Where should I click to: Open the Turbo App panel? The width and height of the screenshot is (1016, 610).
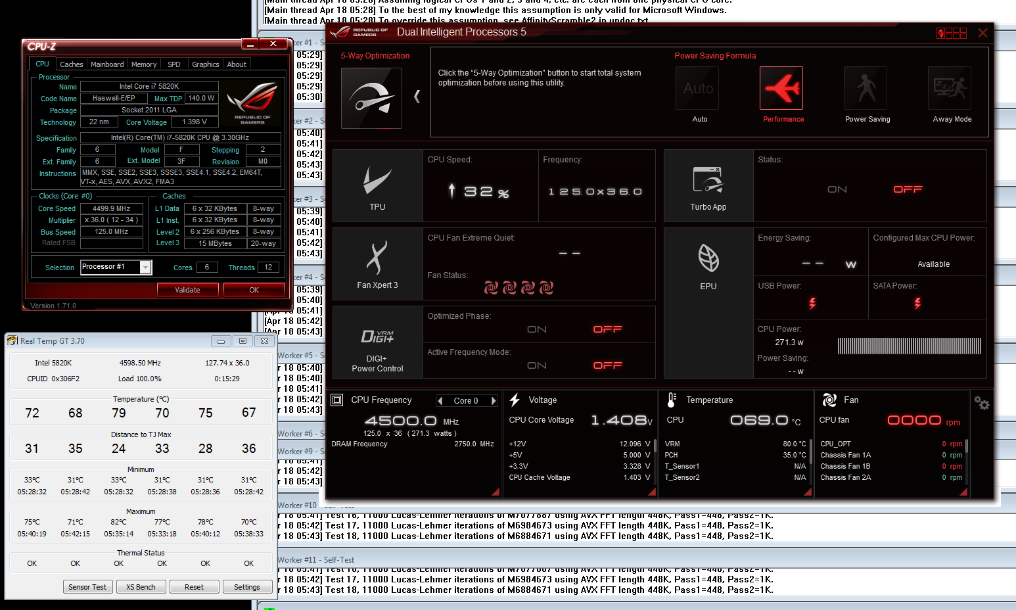tap(708, 185)
